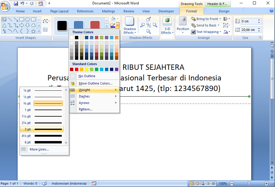Nudge shadow left
Screen dimensions: 275x187
pyautogui.click(x=143, y=25)
